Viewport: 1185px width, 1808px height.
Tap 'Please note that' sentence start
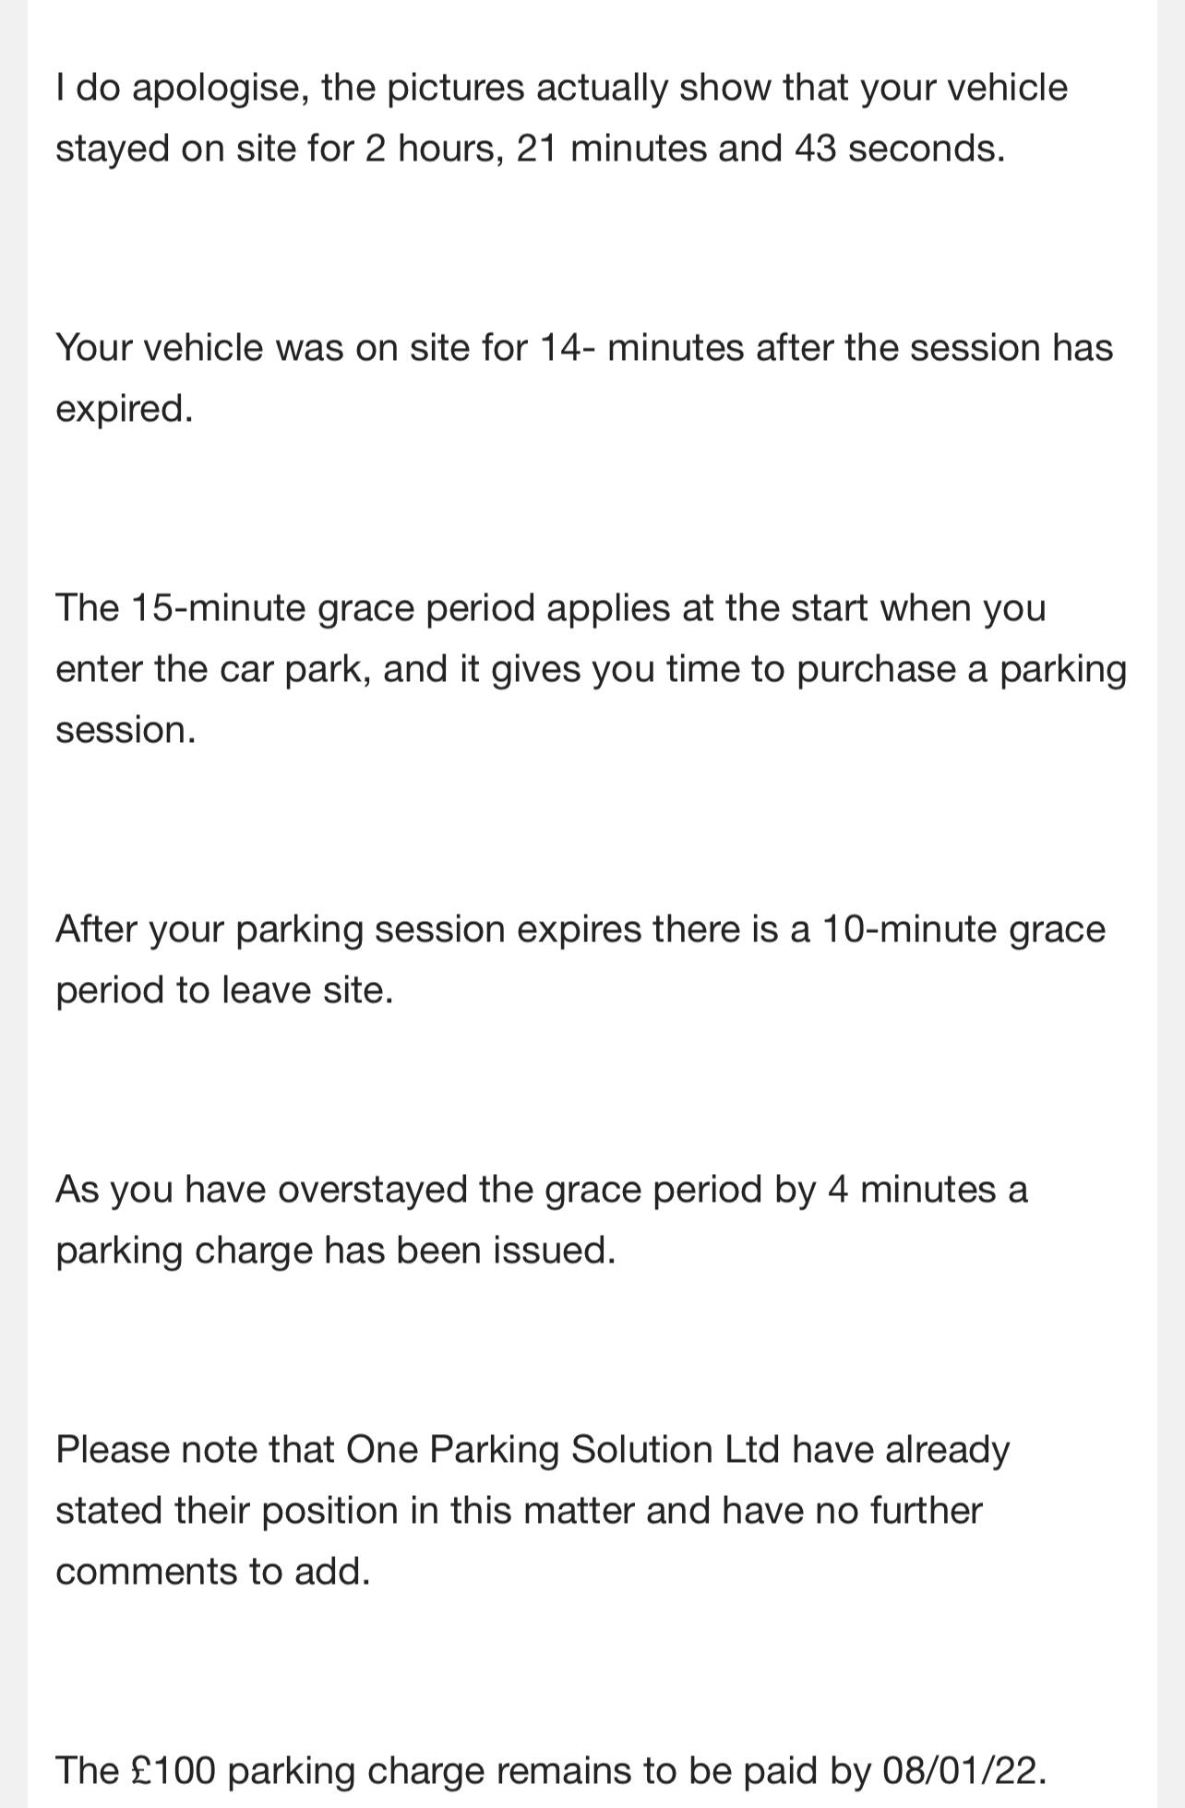coord(195,1450)
